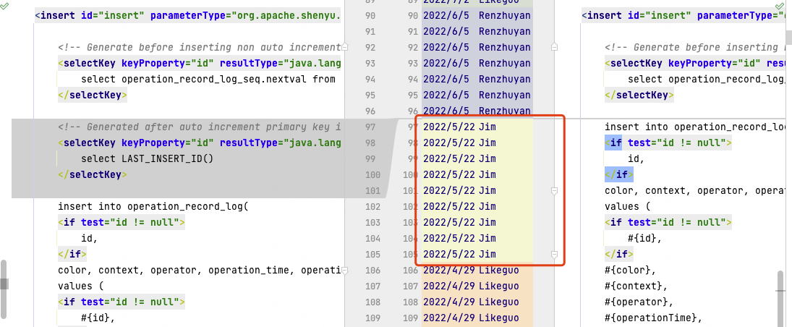This screenshot has height=327, width=792.
Task: Click annotation '2022/4/29 Likeguo' on line 108
Action: (472, 302)
